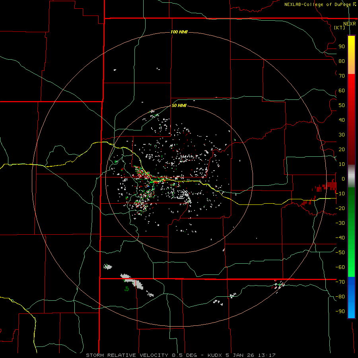The image size is (358, 358).
Task: Click the 50 value on the velocity scale
Action: click(342, 105)
